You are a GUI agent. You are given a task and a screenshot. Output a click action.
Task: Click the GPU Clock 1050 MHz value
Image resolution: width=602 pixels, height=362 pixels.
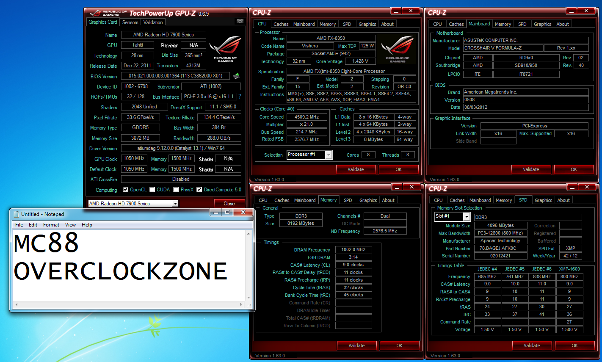point(134,158)
